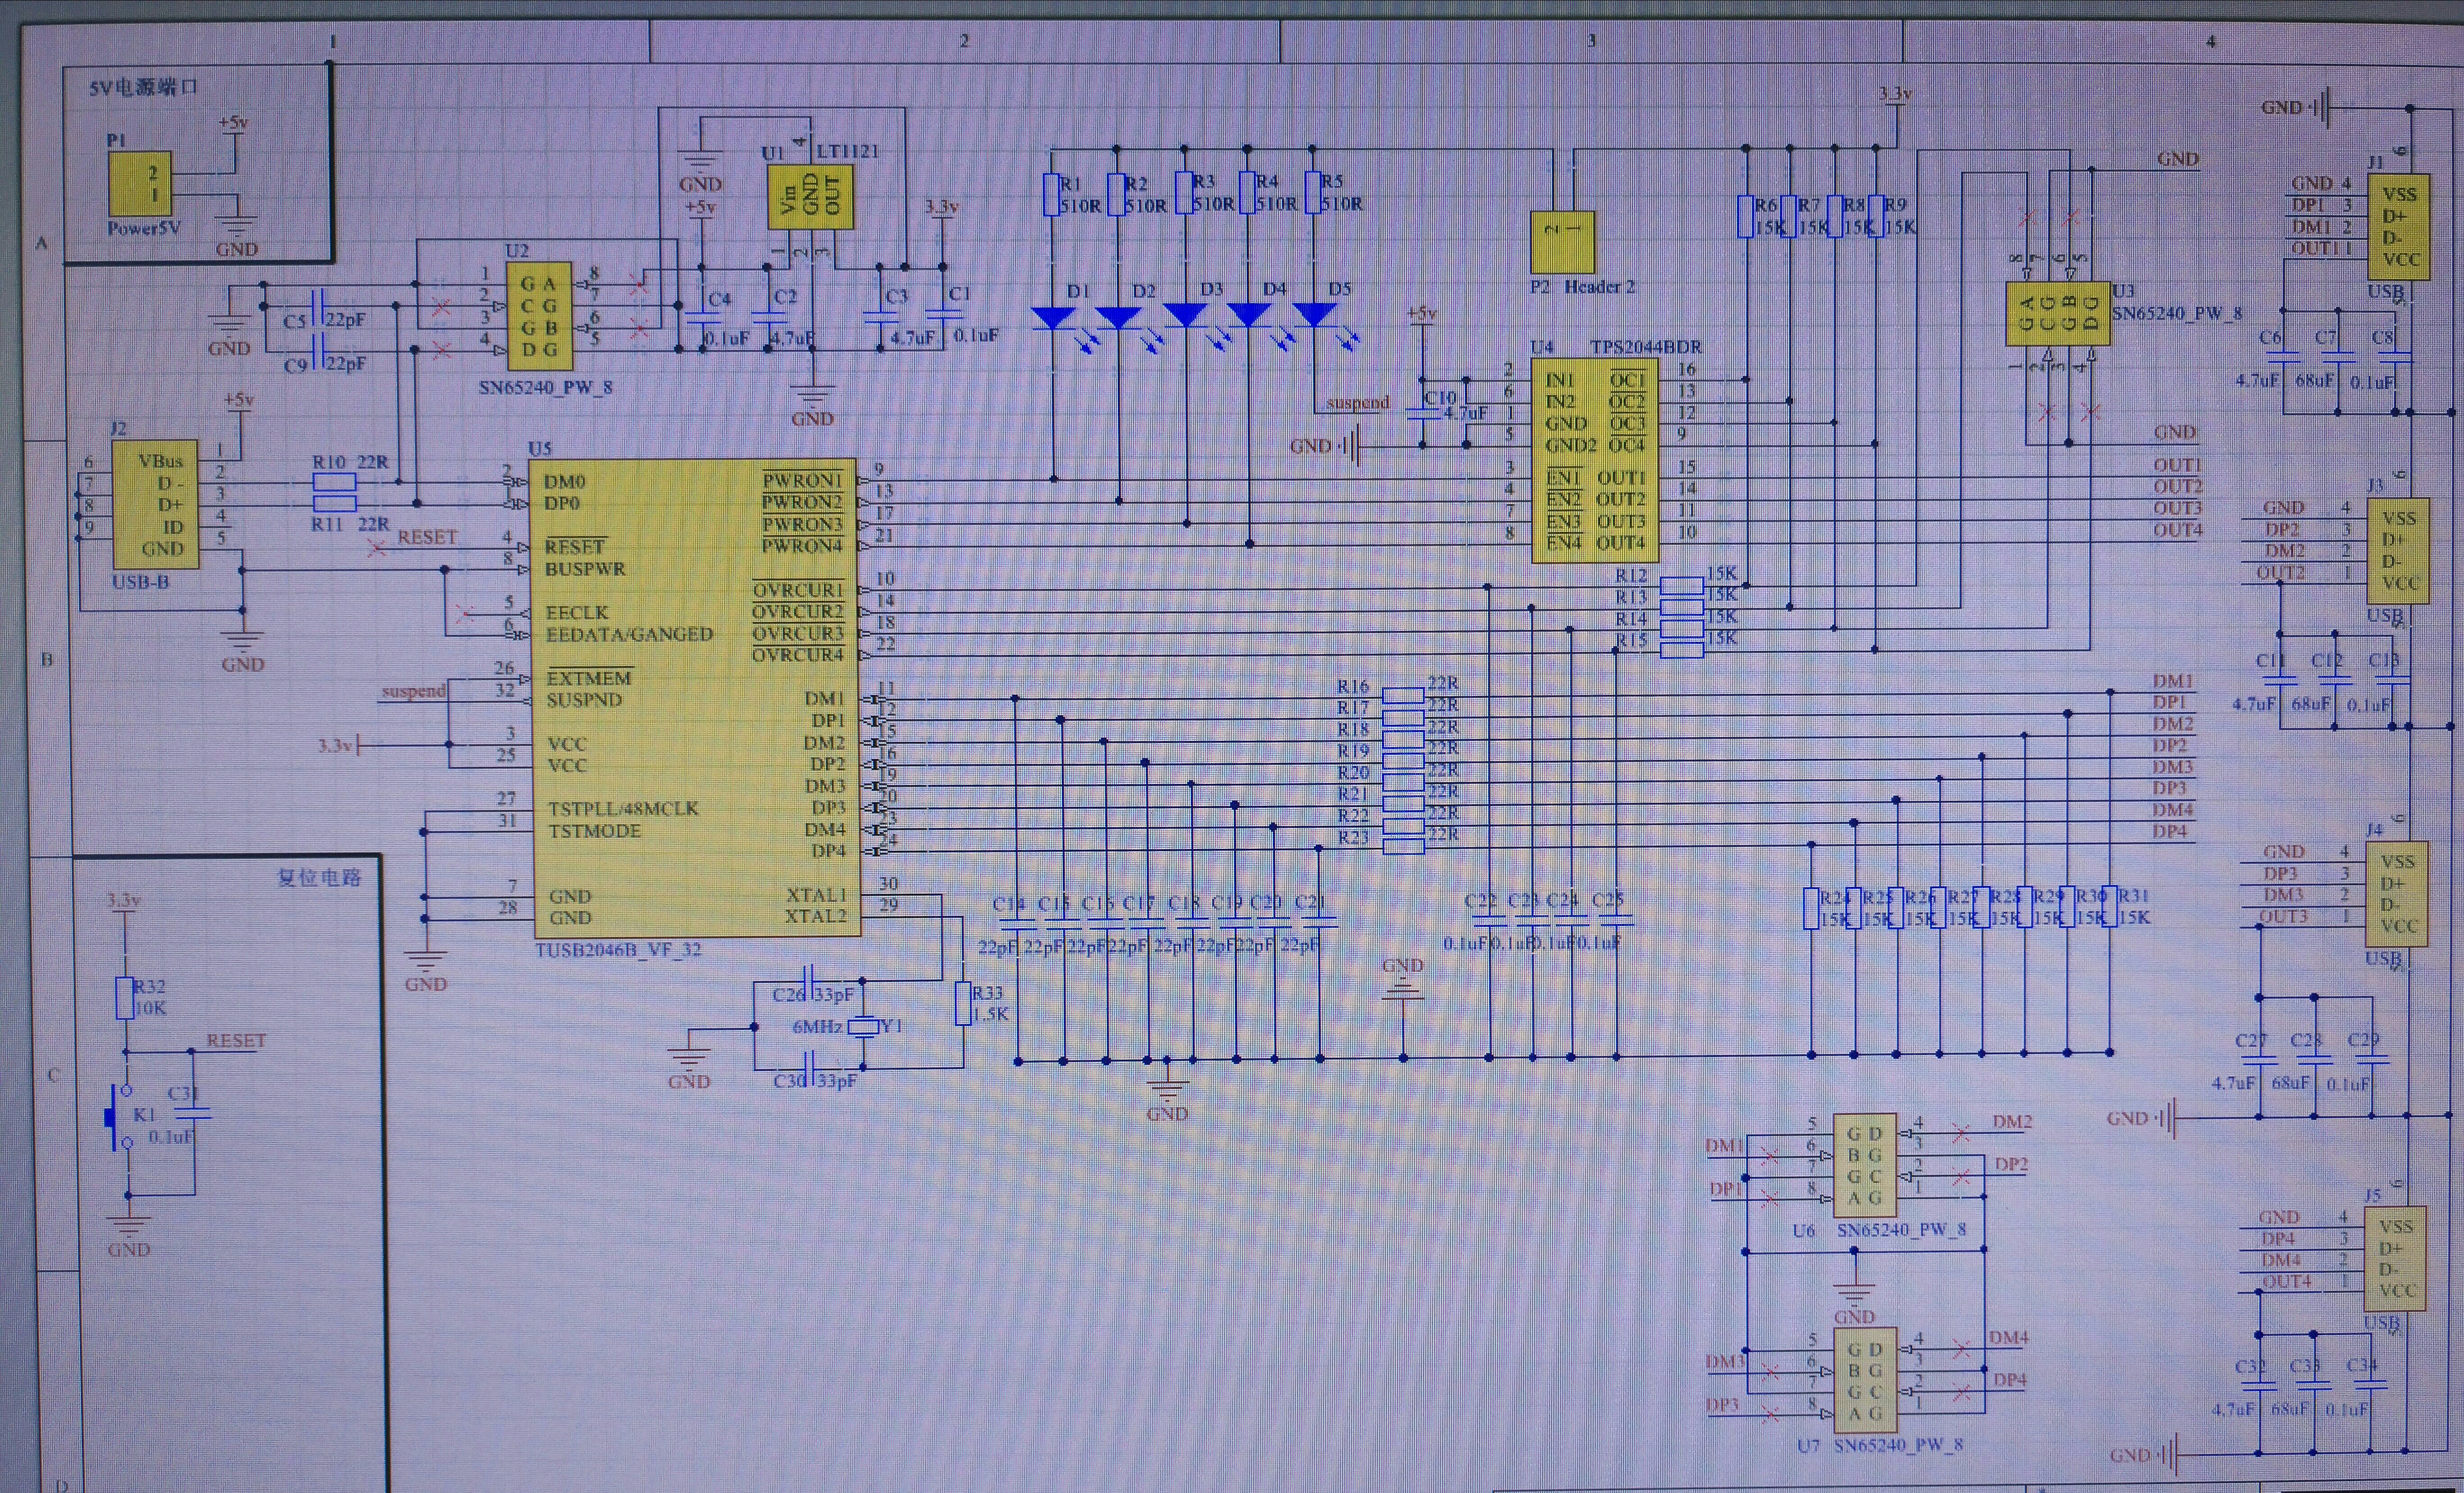
Task: Select the USB-B connector J2
Action: [154, 505]
